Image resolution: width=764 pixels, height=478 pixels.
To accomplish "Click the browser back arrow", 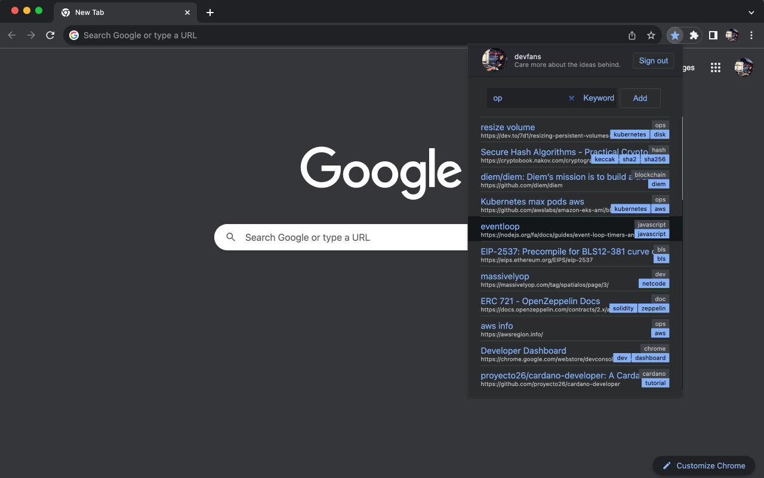I will [12, 35].
